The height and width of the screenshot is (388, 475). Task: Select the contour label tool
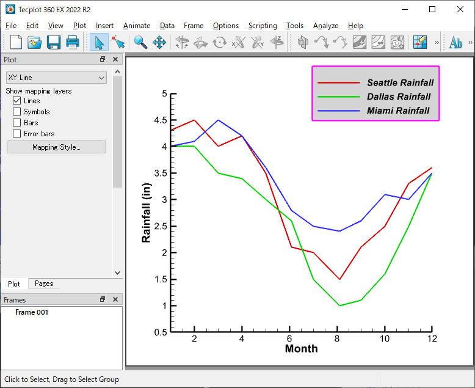tap(397, 42)
